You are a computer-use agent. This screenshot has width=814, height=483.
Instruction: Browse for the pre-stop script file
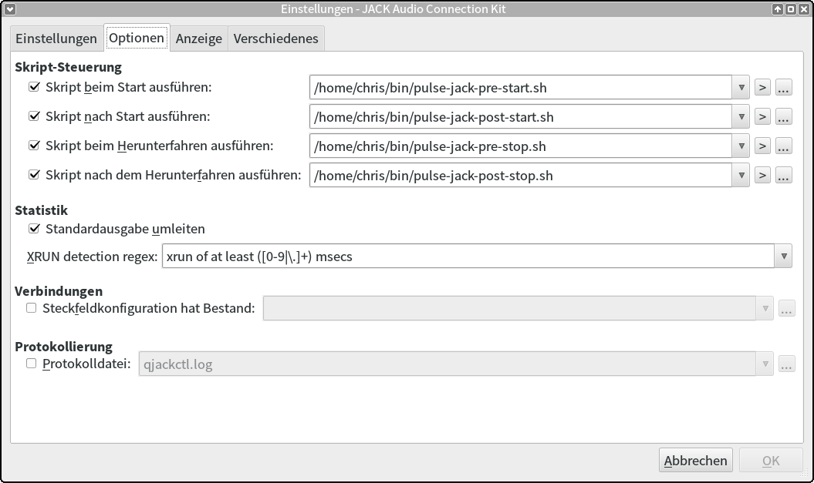coord(783,146)
